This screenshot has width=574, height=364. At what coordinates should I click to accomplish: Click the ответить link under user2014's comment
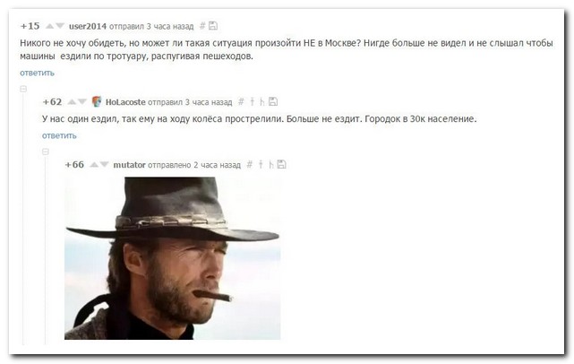[x=37, y=73]
